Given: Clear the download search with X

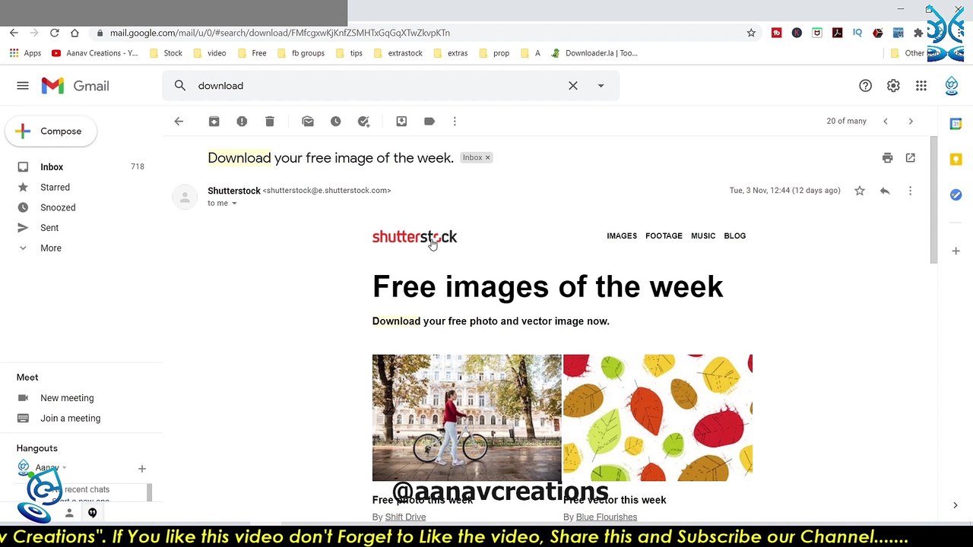Looking at the screenshot, I should pyautogui.click(x=573, y=86).
